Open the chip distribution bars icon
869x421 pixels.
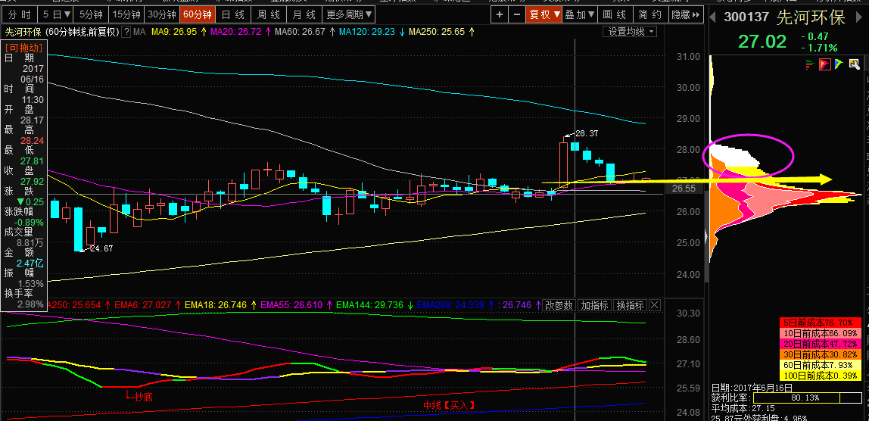pos(811,64)
